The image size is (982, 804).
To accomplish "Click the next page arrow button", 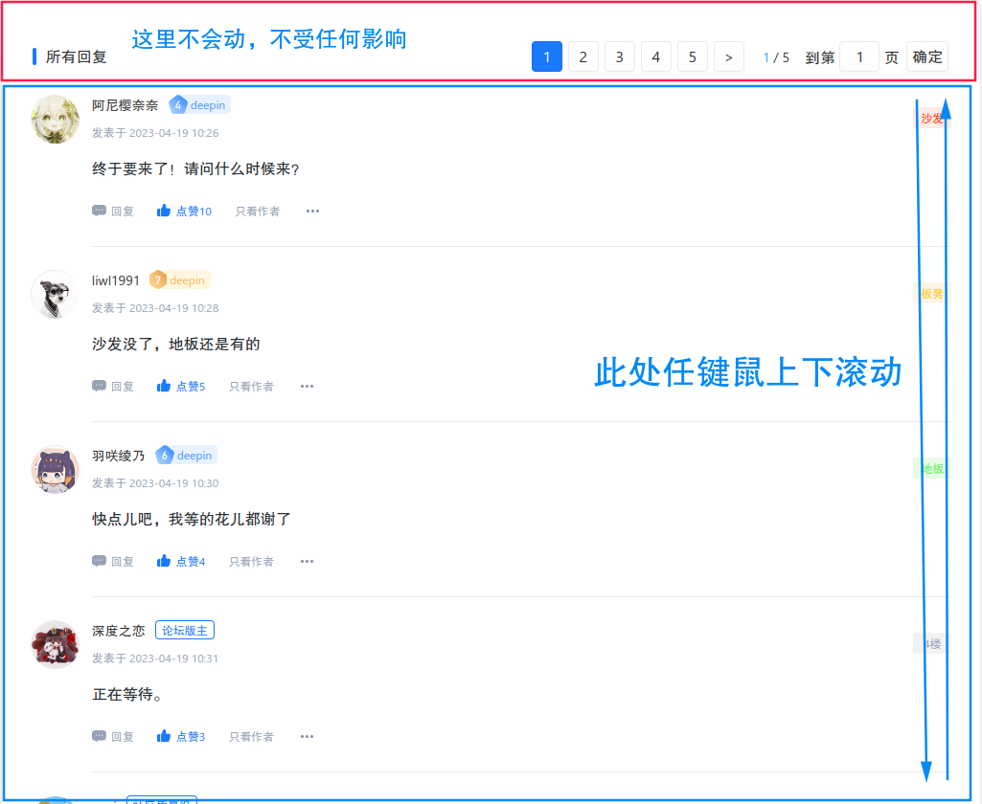I will tap(728, 56).
